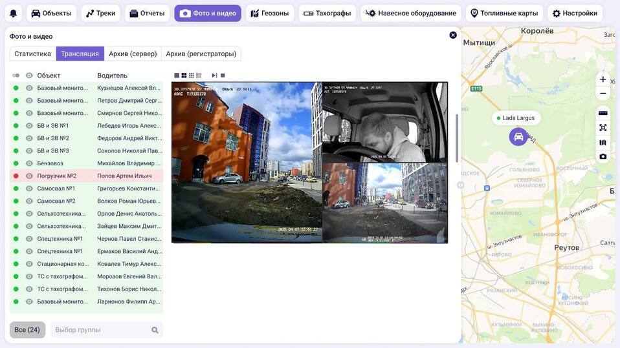Toggle eye icon for Стационарная ко...
The image size is (620, 348).
(29, 264)
